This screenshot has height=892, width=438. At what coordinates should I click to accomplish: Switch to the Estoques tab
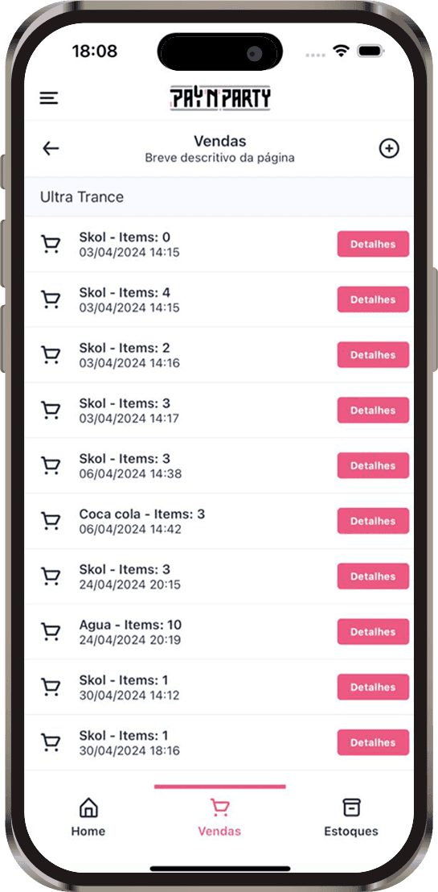click(351, 817)
